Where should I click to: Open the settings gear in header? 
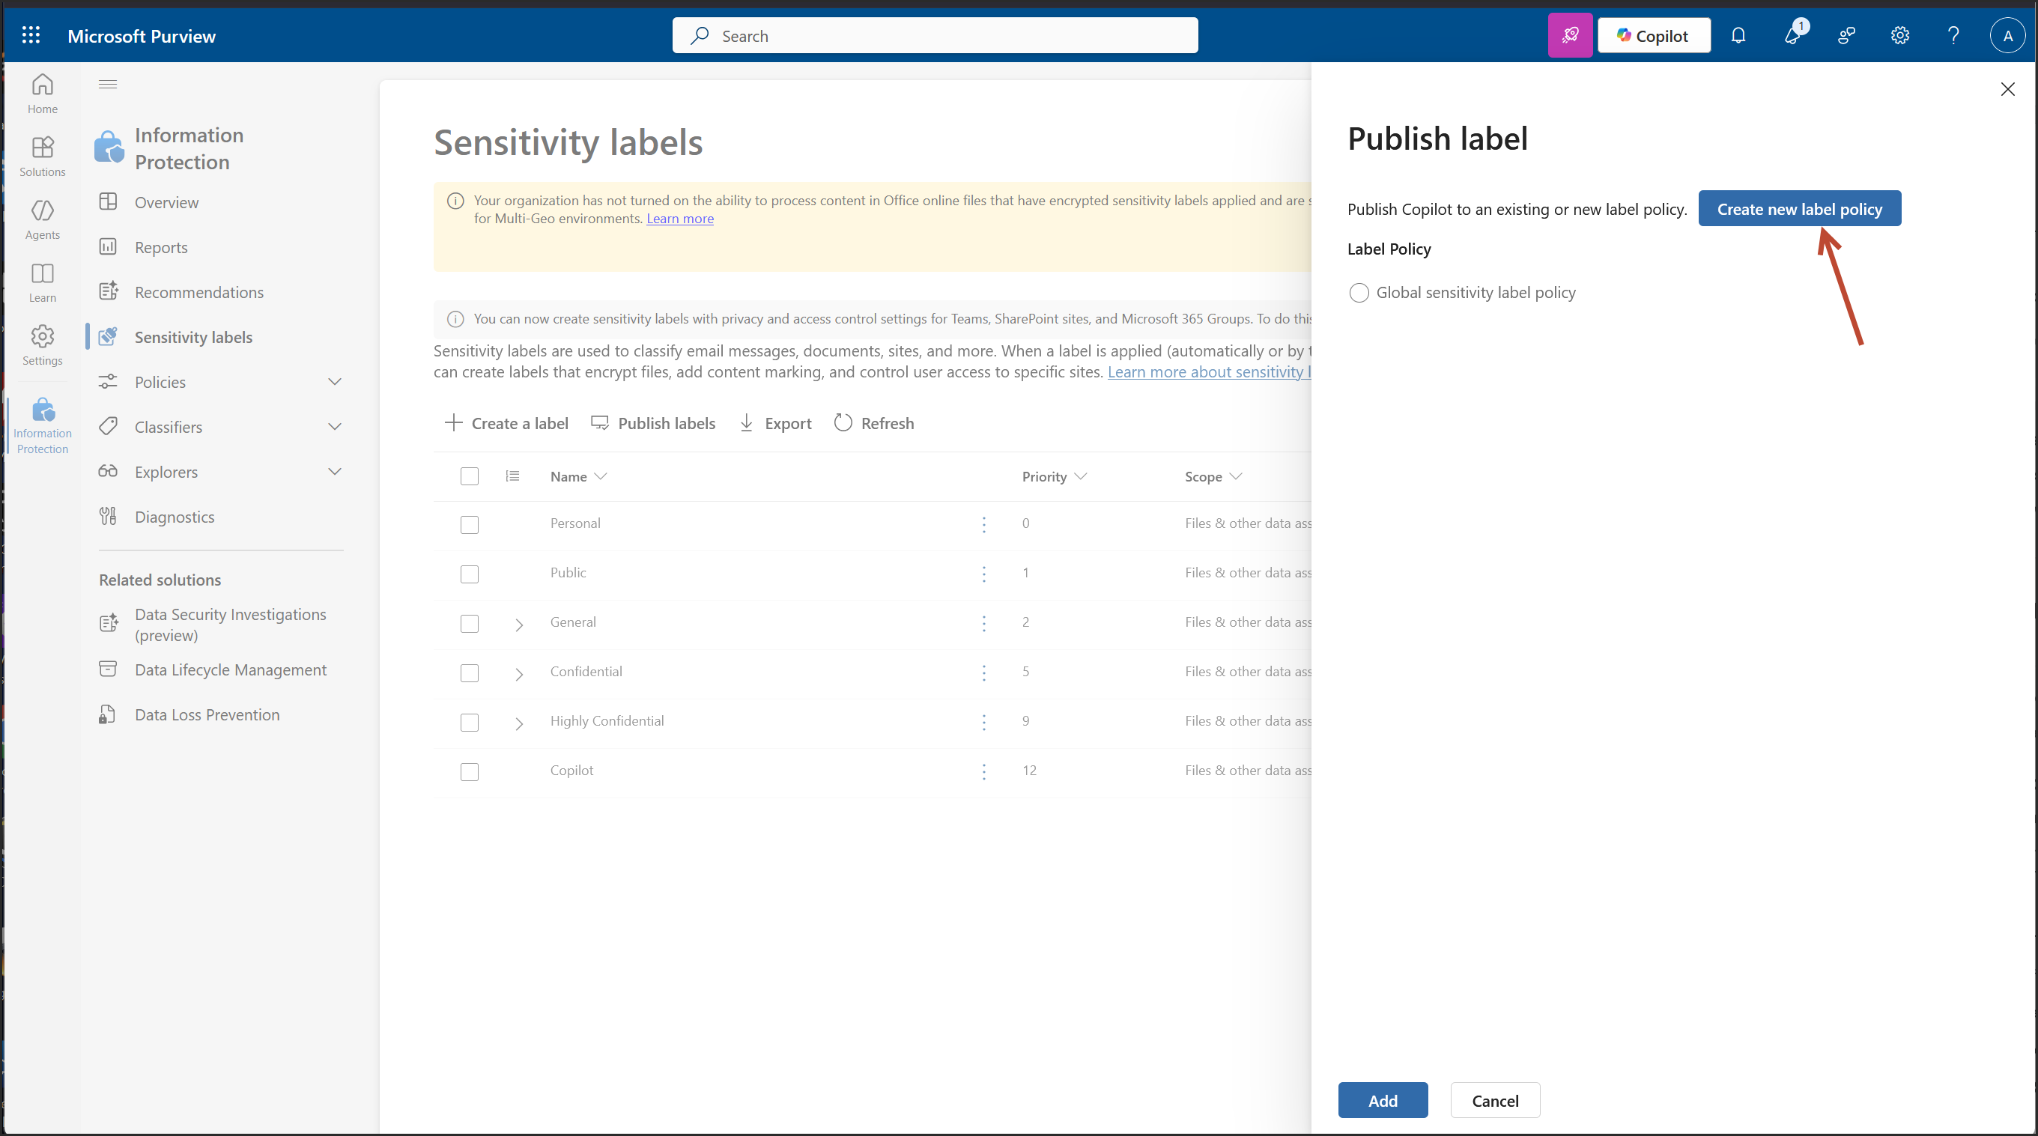click(x=1899, y=34)
